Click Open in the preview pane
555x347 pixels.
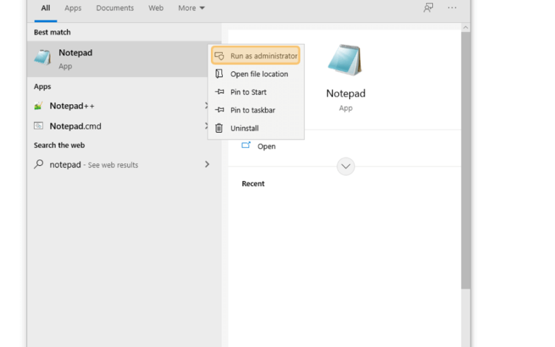[x=266, y=146]
